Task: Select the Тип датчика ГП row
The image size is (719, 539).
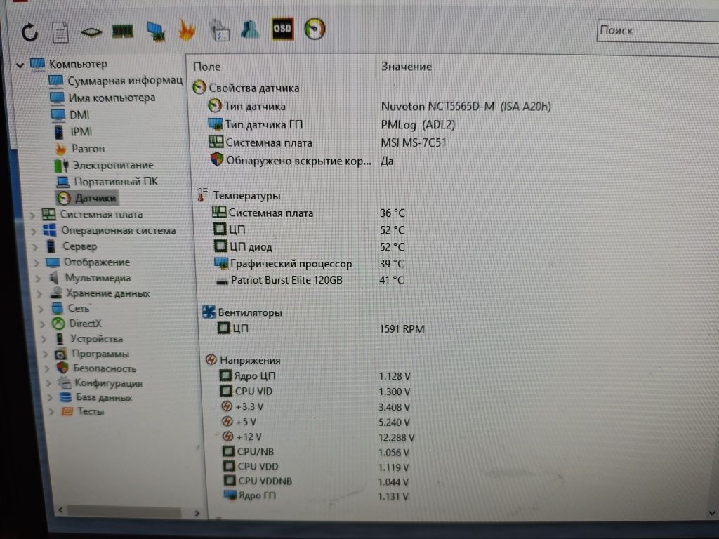Action: pos(331,124)
